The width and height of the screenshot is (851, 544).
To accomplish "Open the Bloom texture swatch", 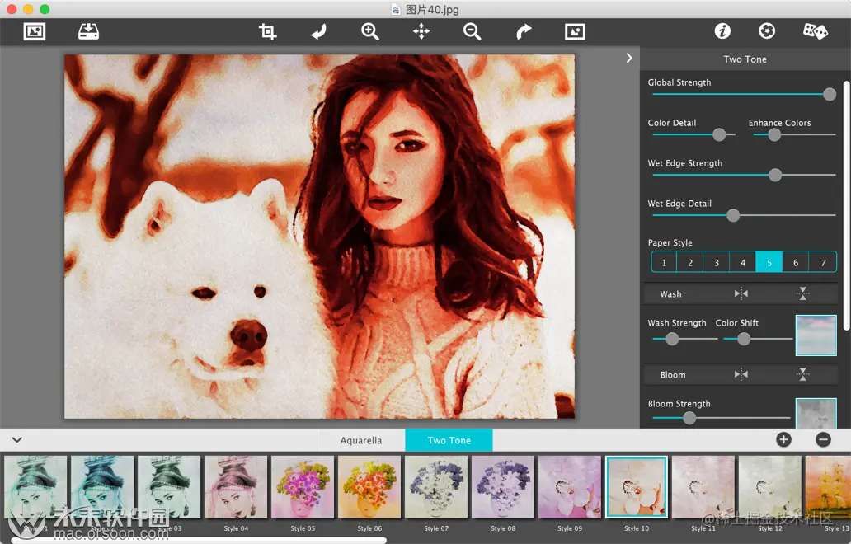I will (x=816, y=414).
